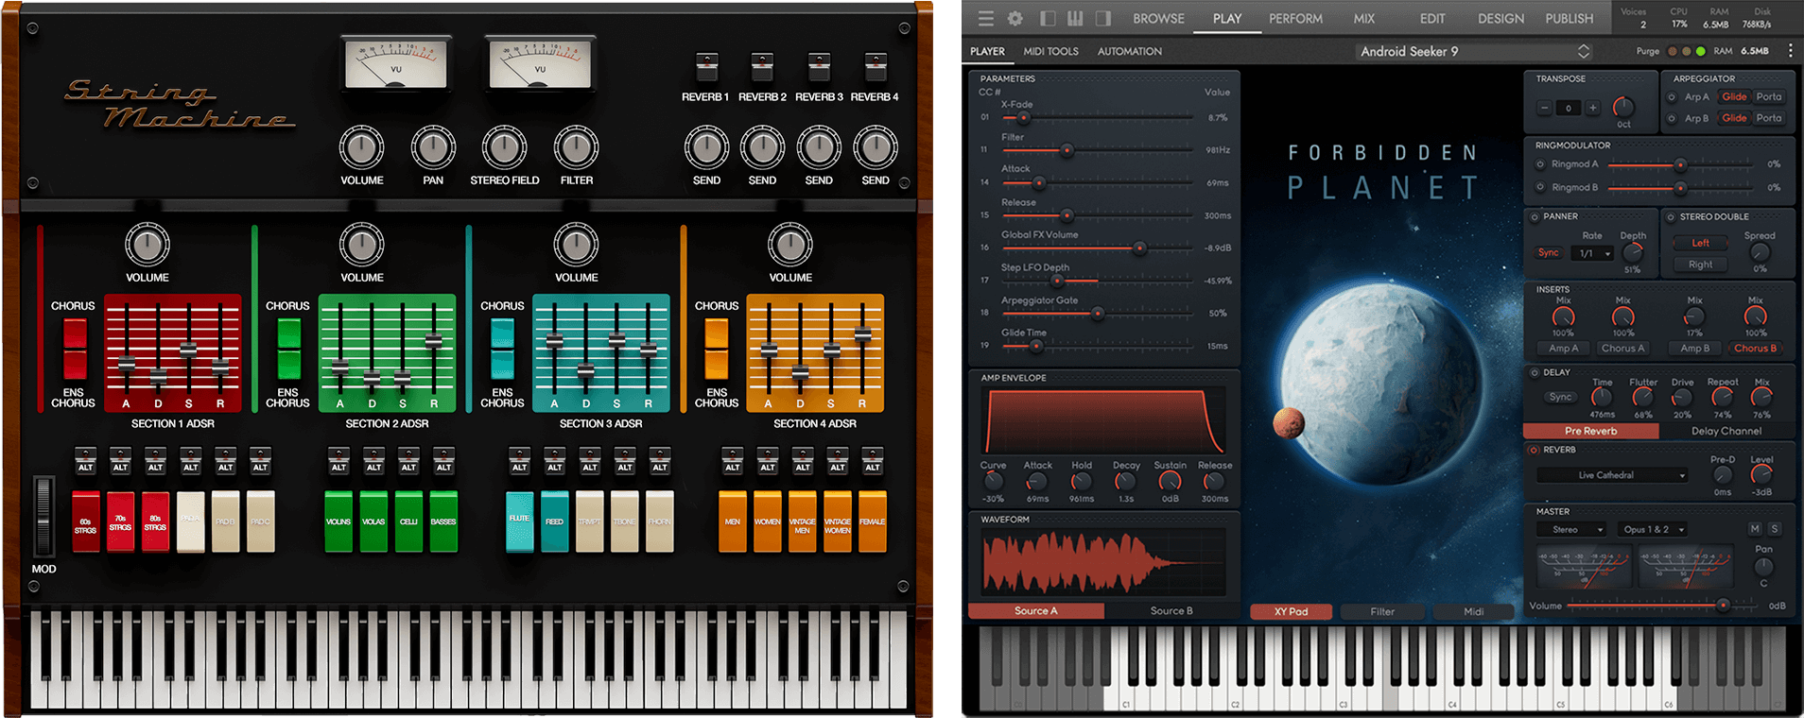This screenshot has width=1804, height=718.
Task: Open the Android Seeker 9 preset selector
Action: pos(1473,51)
